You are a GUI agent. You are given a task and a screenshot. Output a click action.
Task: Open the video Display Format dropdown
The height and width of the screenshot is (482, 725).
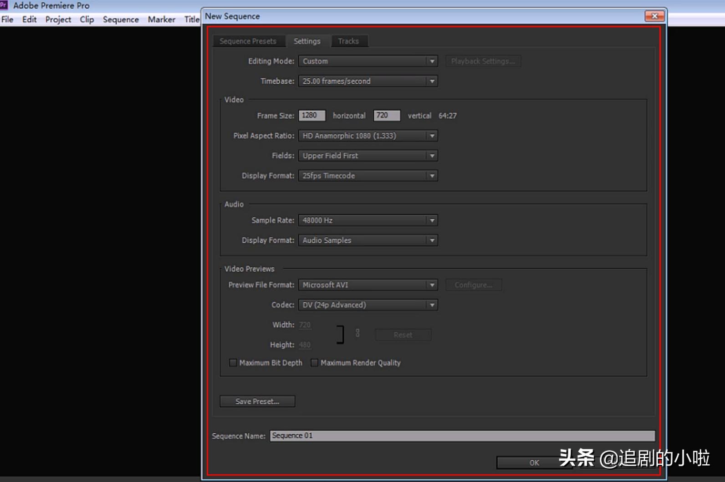(368, 176)
